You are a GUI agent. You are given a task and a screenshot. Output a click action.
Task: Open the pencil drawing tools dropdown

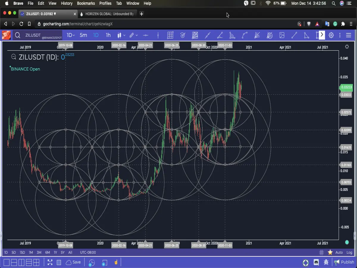click(134, 35)
